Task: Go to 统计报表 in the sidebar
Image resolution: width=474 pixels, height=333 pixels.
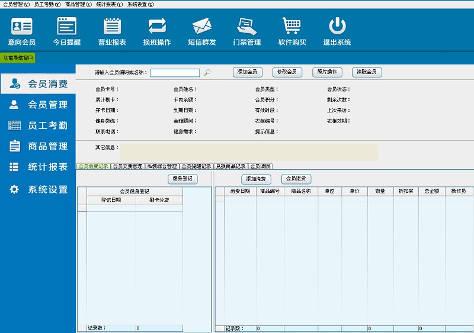Action: [39, 167]
